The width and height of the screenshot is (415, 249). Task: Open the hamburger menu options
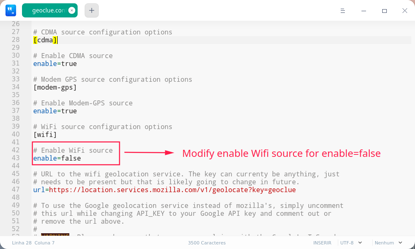click(x=343, y=11)
